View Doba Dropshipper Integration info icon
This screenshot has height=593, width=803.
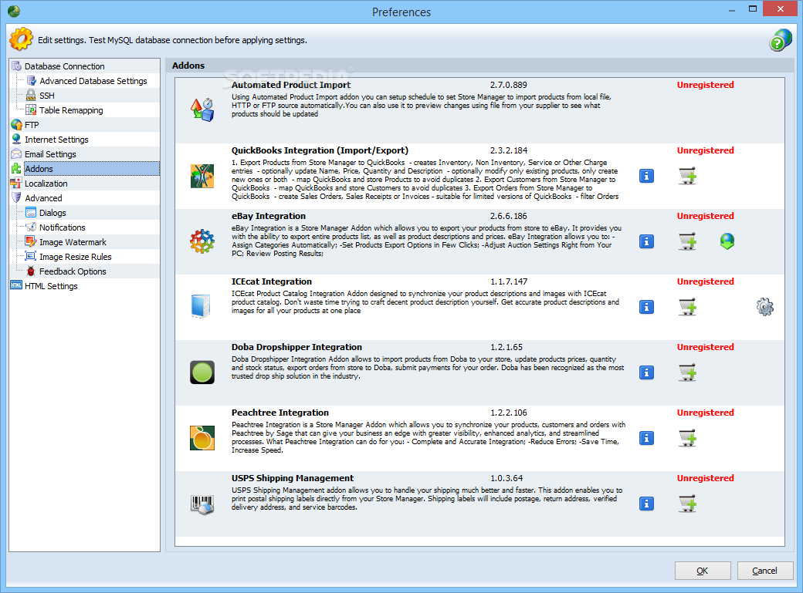(646, 372)
